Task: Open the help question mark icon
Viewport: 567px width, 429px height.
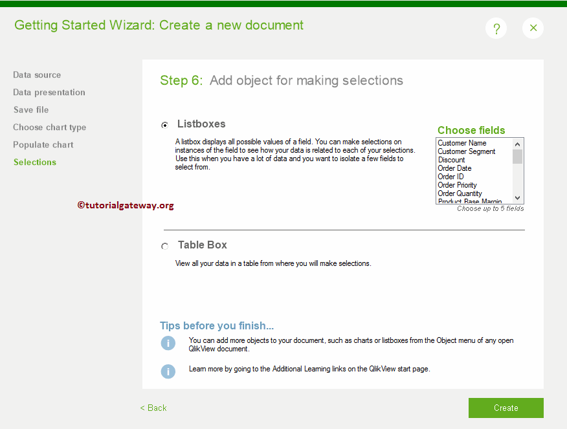Action: [x=496, y=28]
